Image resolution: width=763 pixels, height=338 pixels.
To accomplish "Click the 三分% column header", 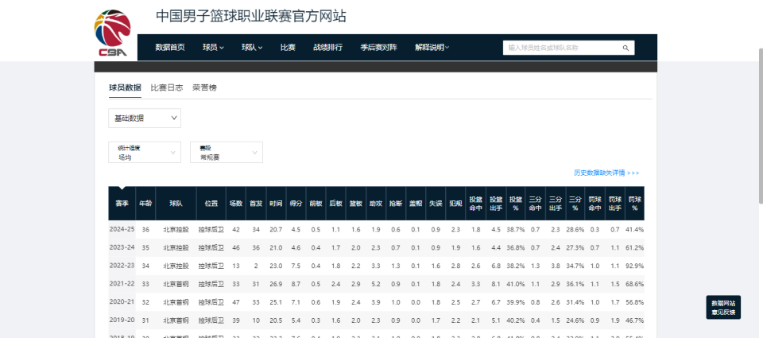I will tap(575, 204).
